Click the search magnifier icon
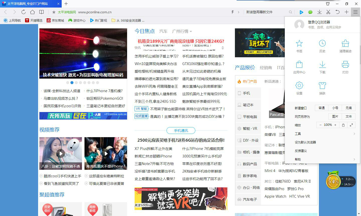This screenshot has height=216, width=361. 290,12
